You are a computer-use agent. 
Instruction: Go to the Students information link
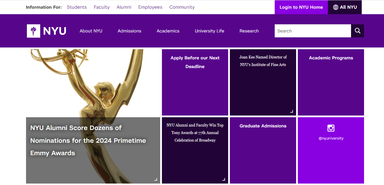click(77, 7)
